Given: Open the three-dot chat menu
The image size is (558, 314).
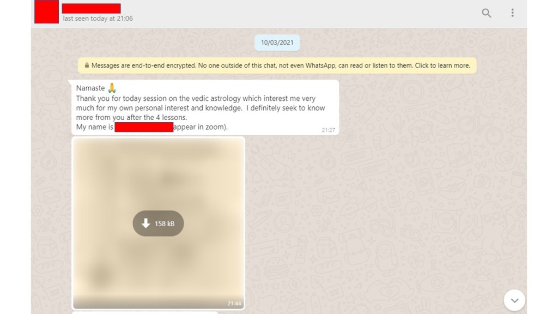Looking at the screenshot, I should click(512, 13).
